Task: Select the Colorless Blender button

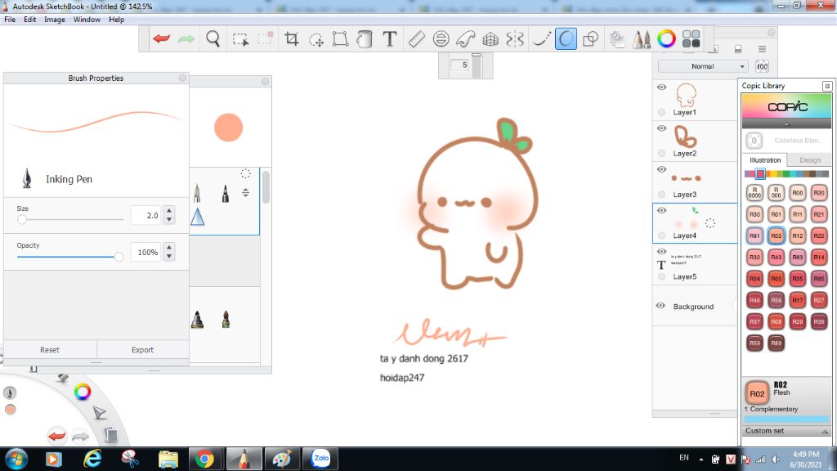Action: pos(754,141)
